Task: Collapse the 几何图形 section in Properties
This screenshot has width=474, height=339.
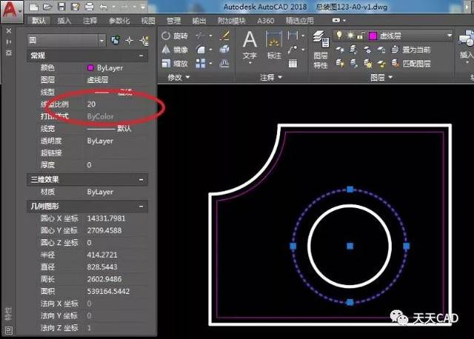Action: pos(141,206)
